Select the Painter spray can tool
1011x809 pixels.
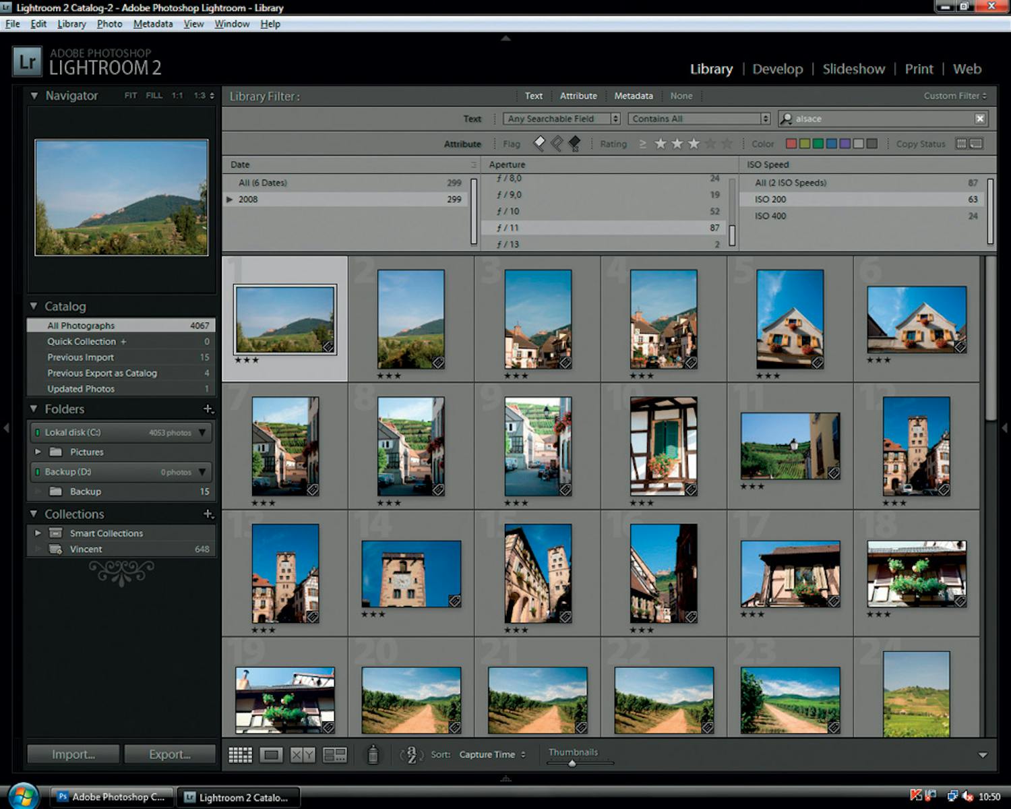373,755
